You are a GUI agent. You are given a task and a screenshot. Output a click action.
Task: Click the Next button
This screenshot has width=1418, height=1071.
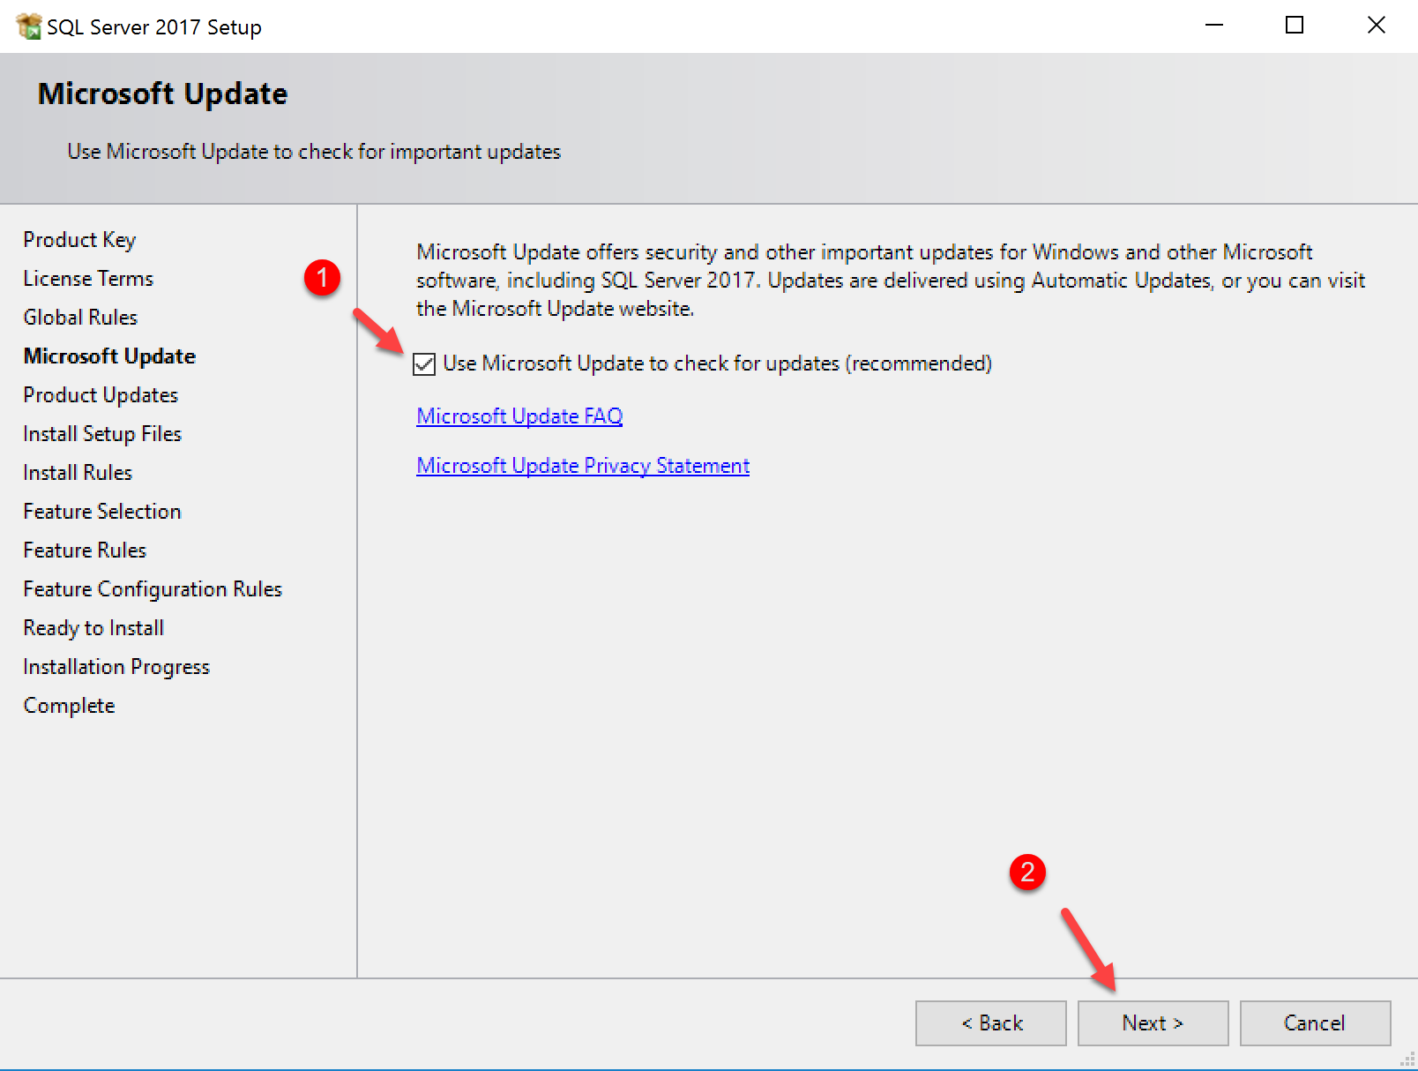pyautogui.click(x=1153, y=1023)
